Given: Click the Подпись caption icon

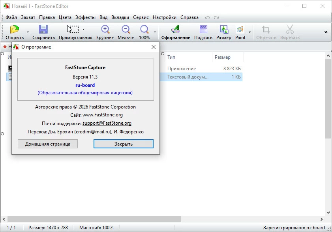Looking at the screenshot, I should point(203,29).
